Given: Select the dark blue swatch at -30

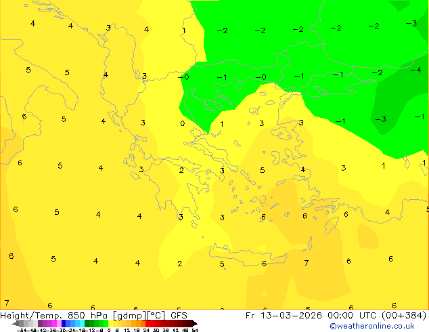Looking at the screenshot, I should (x=64, y=323).
